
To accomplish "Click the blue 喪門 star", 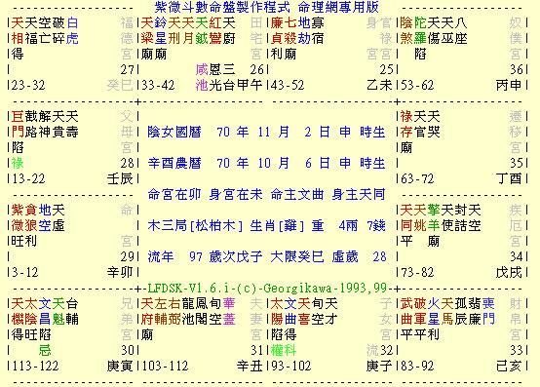I will click(488, 311).
